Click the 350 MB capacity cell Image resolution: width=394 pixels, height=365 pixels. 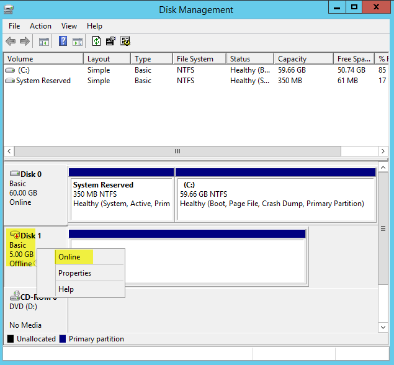pyautogui.click(x=290, y=81)
